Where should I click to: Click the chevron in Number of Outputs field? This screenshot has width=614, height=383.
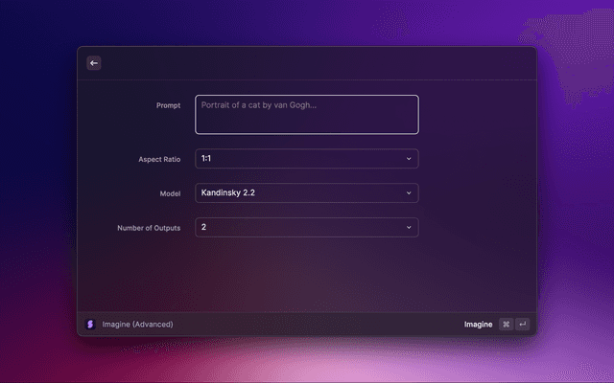pos(408,227)
